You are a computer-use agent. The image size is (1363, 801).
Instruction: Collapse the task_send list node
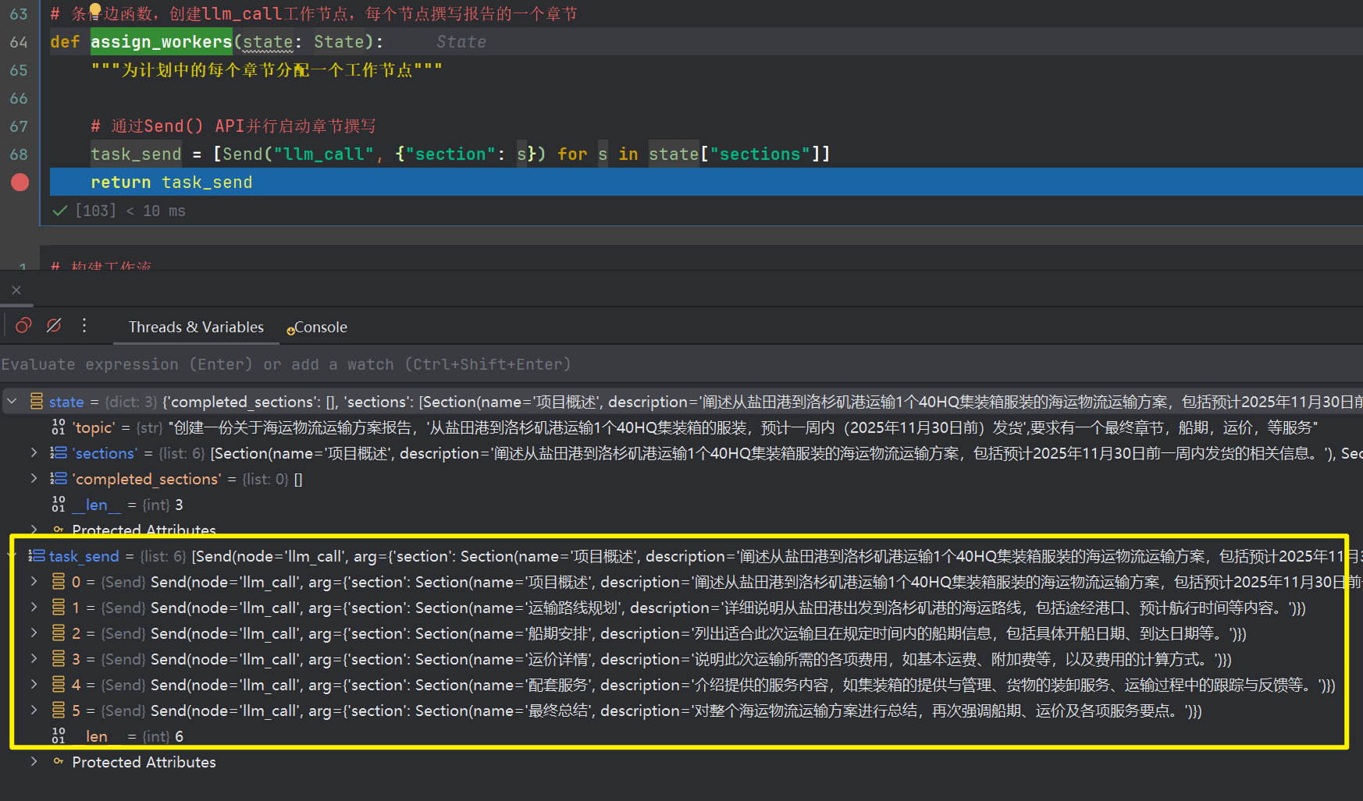[12, 556]
